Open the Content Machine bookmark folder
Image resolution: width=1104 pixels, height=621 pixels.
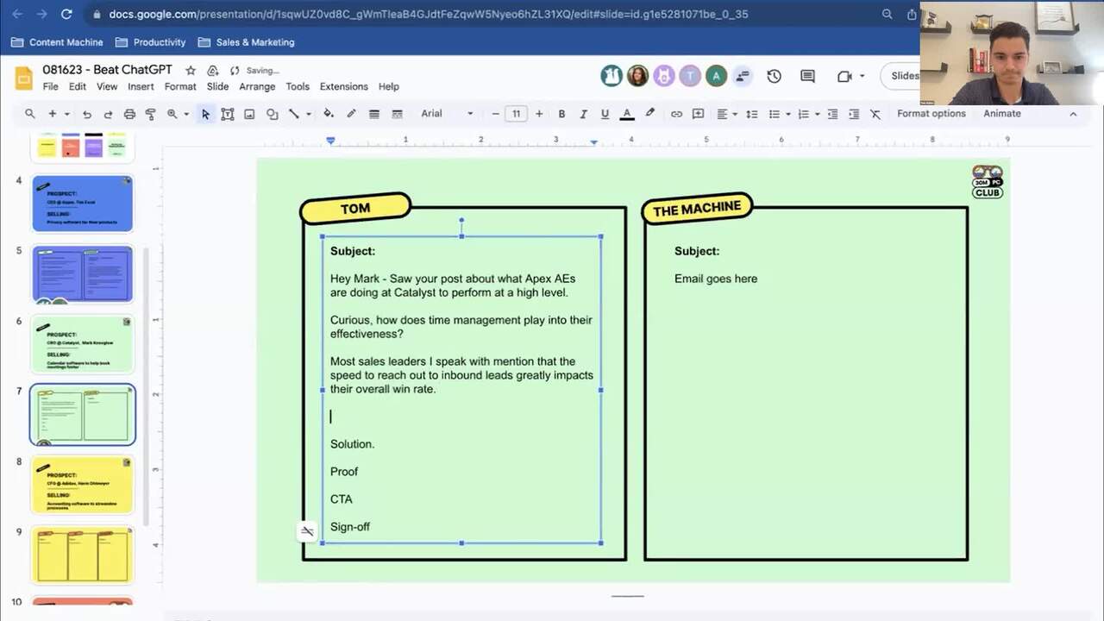pyautogui.click(x=57, y=42)
